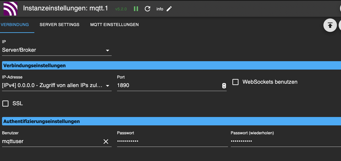The height and width of the screenshot is (161, 341).
Task: Focus the Passwort input field
Action: tap(172, 141)
